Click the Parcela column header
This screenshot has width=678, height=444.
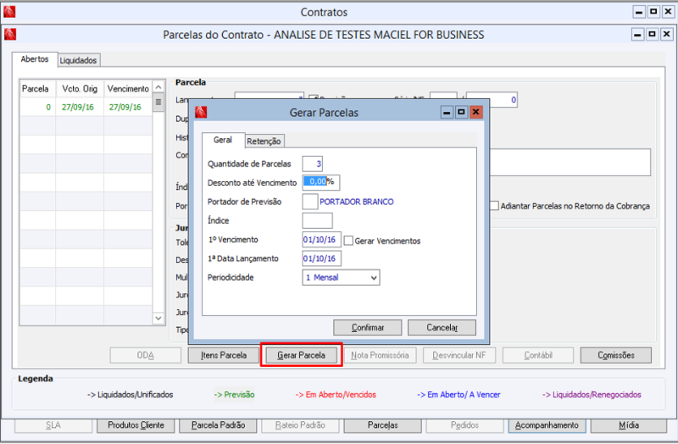37,89
